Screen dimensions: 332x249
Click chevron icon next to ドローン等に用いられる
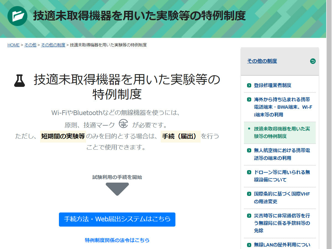tap(249, 172)
